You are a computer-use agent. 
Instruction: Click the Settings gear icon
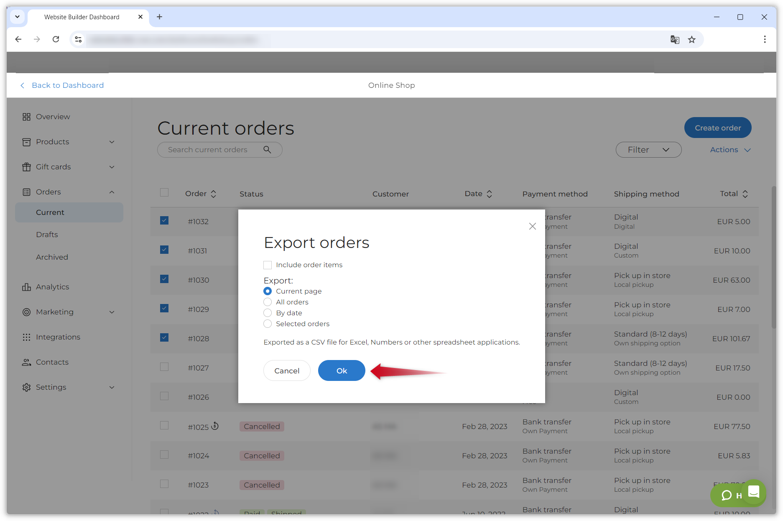(x=26, y=387)
